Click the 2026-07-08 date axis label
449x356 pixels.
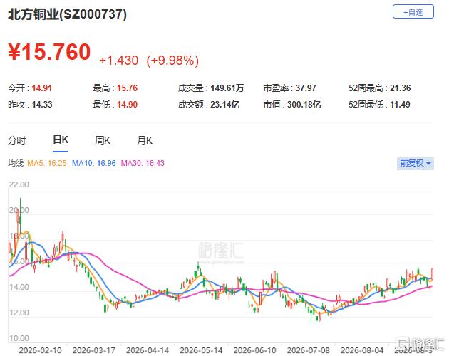[309, 350]
